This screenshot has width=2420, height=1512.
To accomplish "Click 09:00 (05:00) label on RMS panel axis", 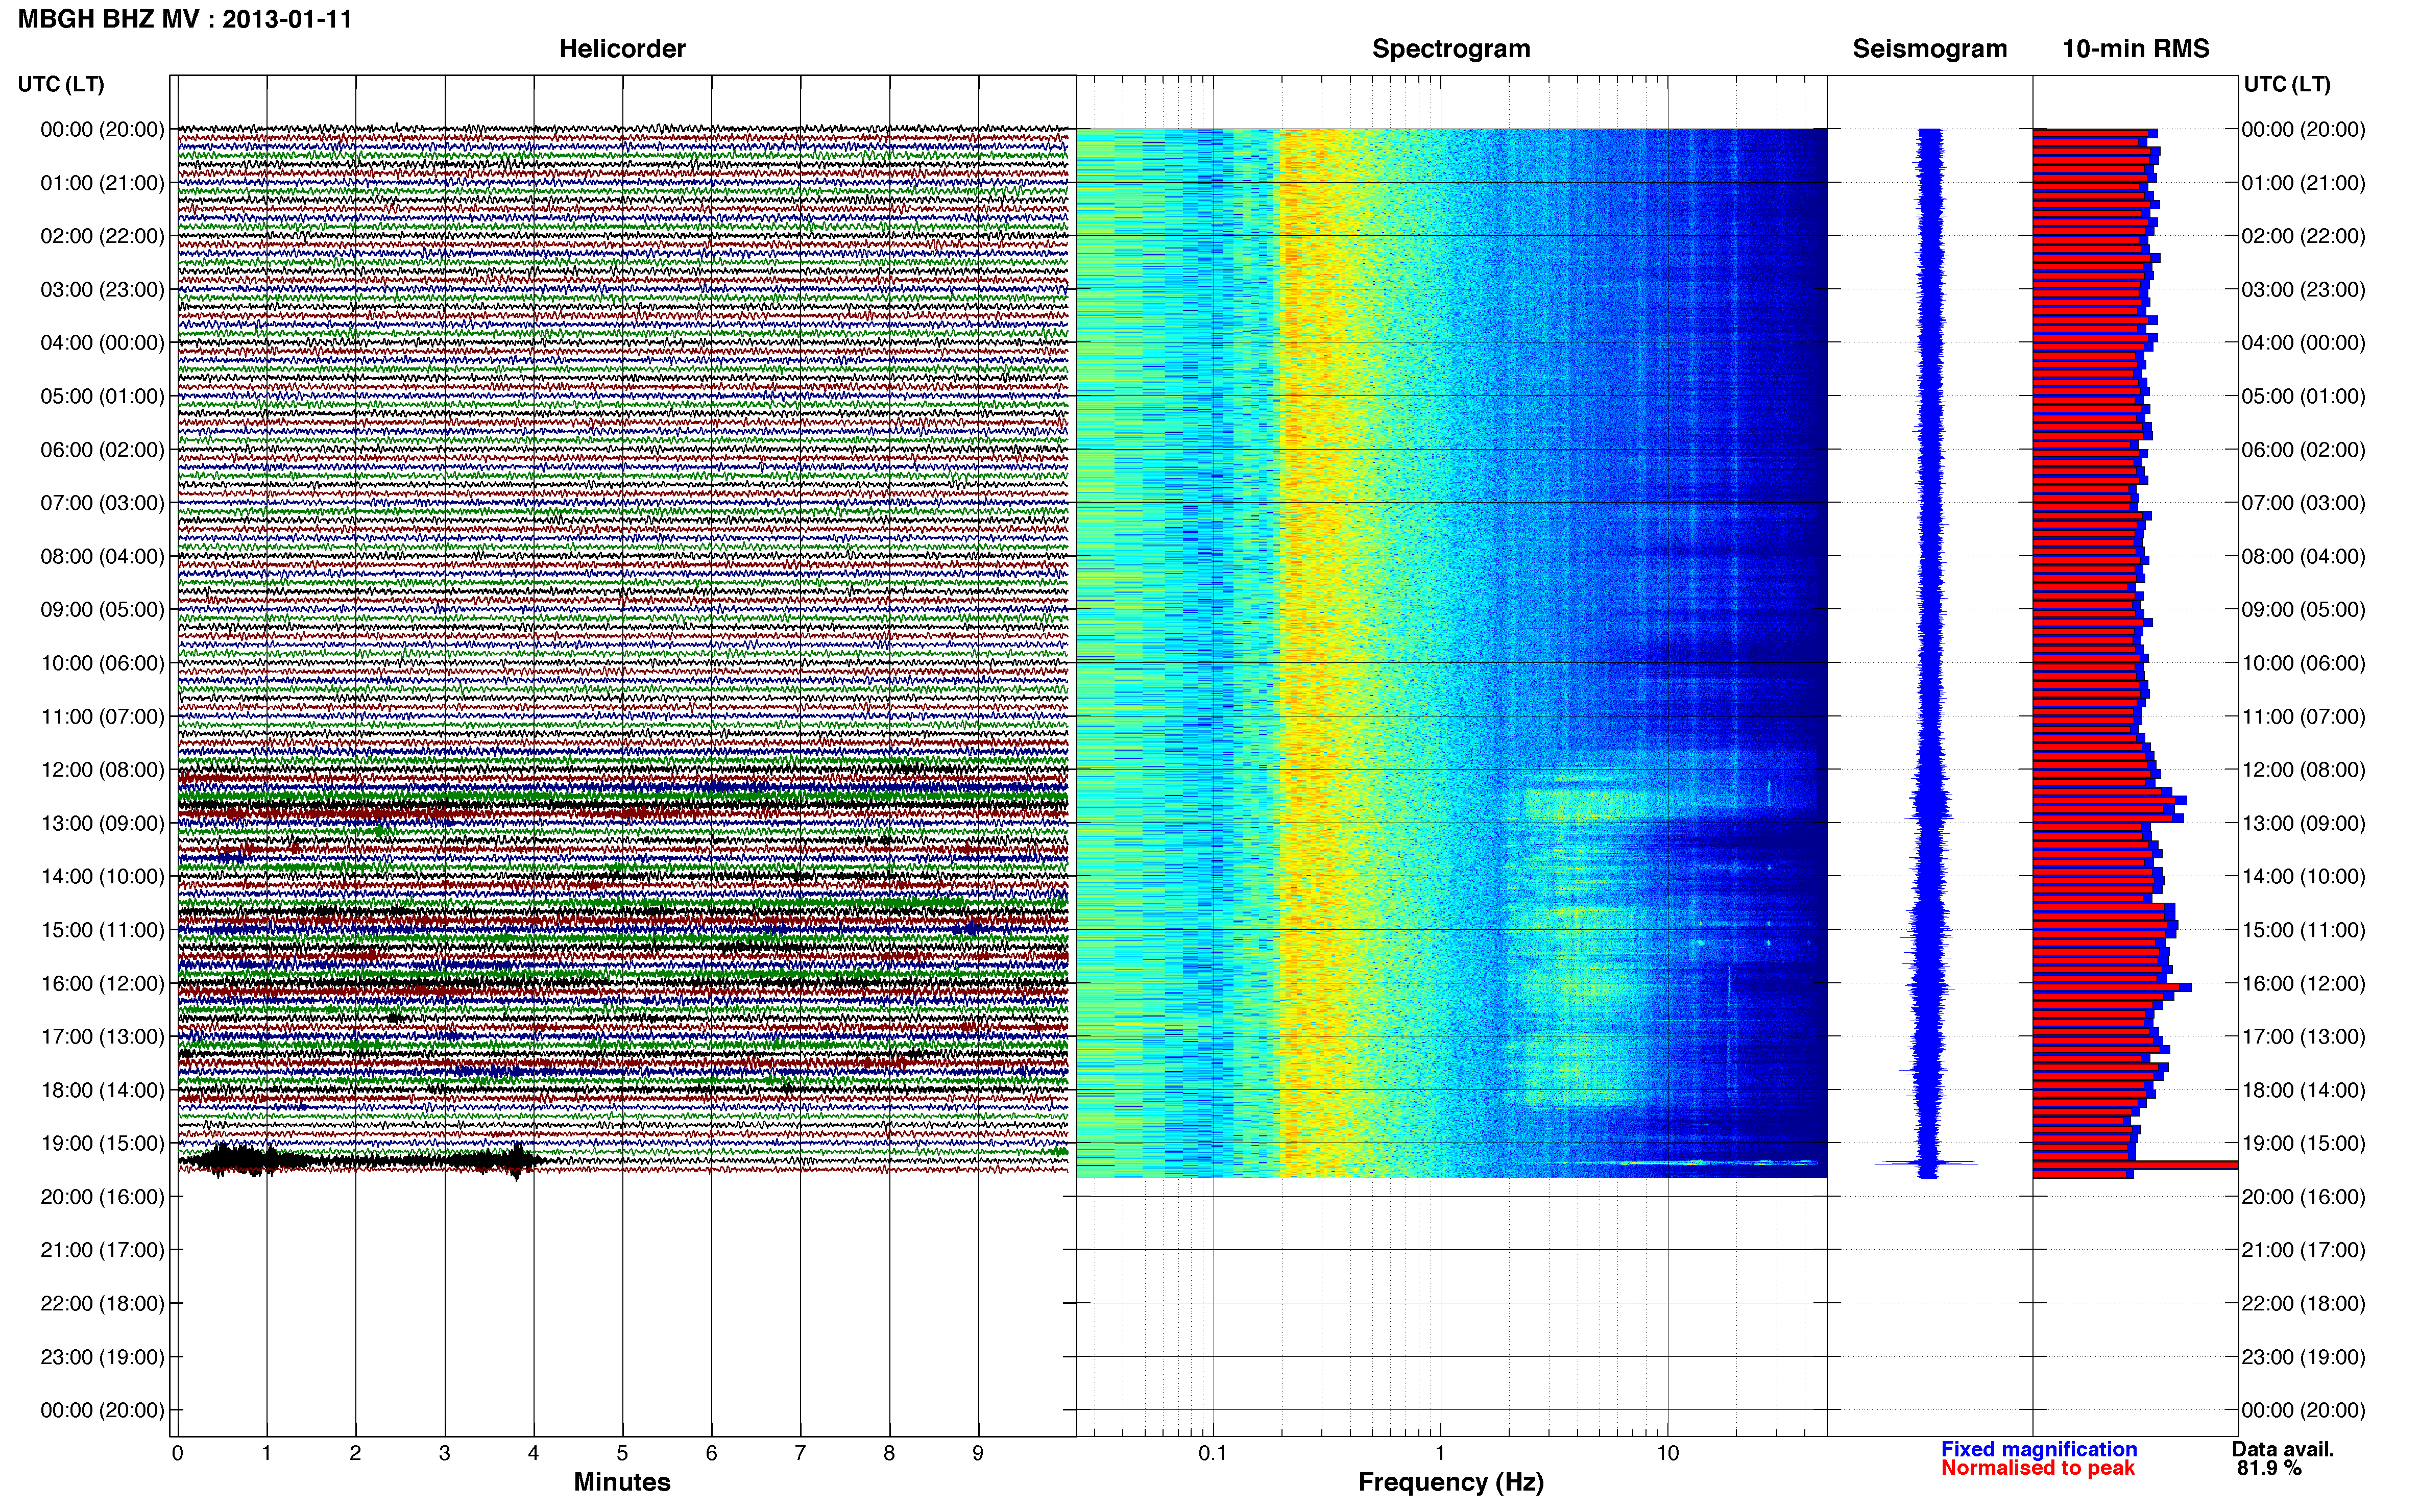I will tap(2303, 610).
